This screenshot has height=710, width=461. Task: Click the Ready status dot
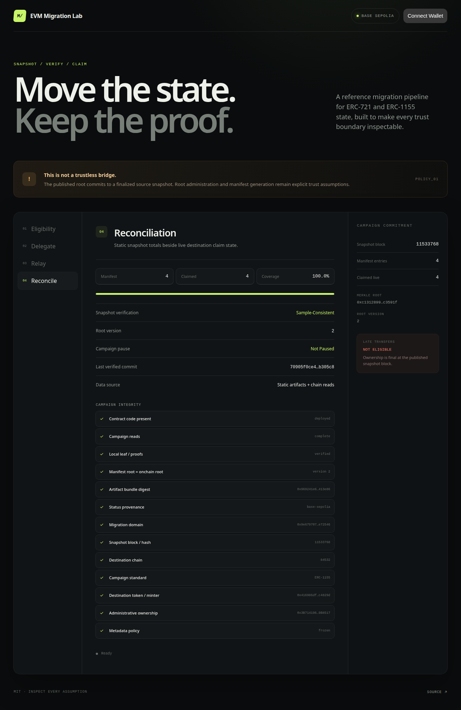[x=97, y=654]
